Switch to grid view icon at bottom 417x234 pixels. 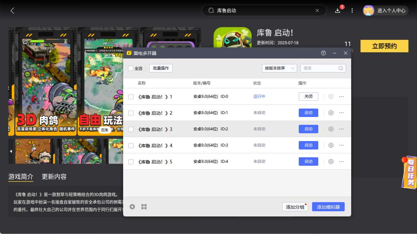coord(144,207)
